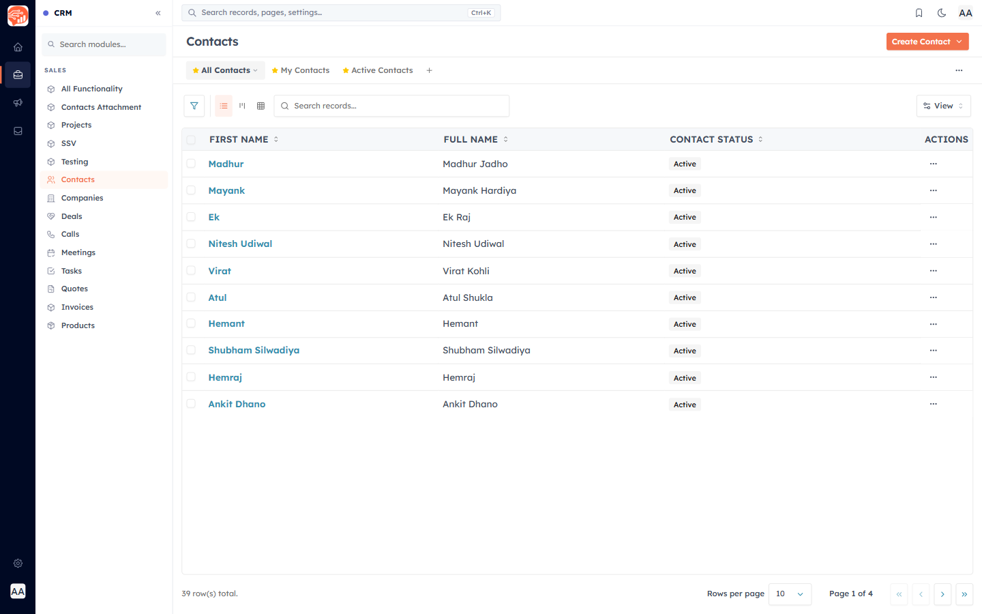982x614 pixels.
Task: Open actions menu for Ankit Dhano row
Action: 934,404
